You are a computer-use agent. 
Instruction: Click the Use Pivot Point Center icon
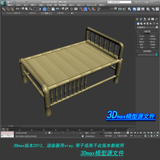pos(67,9)
